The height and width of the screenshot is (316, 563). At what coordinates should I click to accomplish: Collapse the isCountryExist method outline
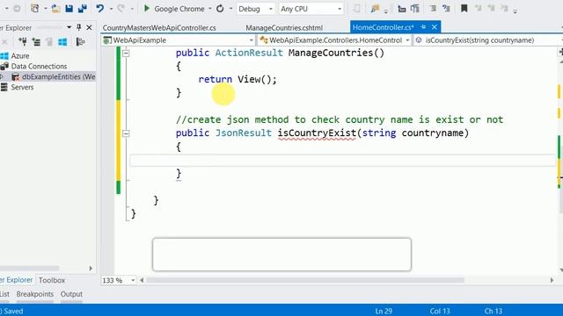point(126,133)
